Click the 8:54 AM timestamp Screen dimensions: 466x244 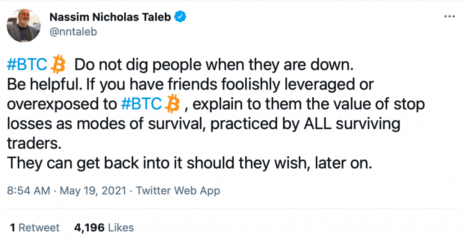[28, 190]
